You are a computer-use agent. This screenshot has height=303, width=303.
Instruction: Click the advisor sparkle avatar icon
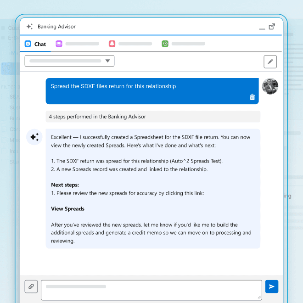point(34,137)
